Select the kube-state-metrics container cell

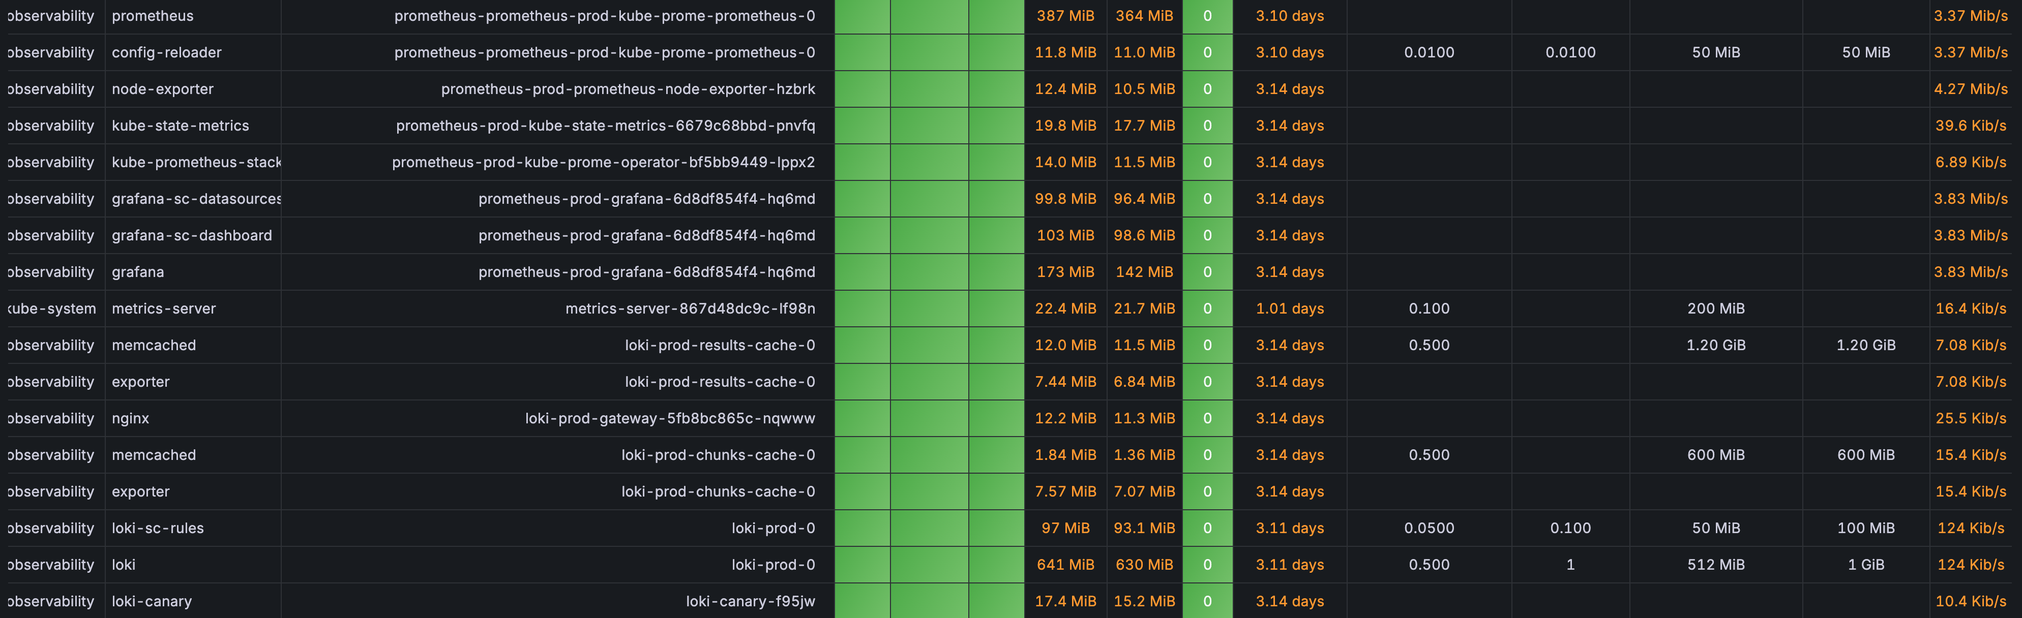tap(180, 126)
